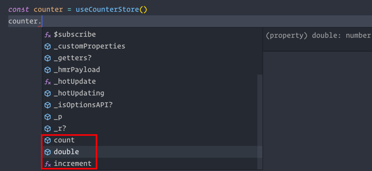Click the cube icon next to double
This screenshot has height=171, width=372.
pos(48,152)
